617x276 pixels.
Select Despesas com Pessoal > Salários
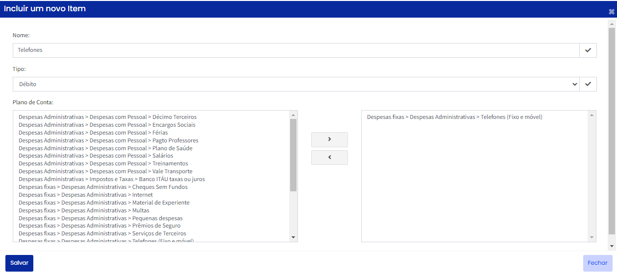pos(96,156)
